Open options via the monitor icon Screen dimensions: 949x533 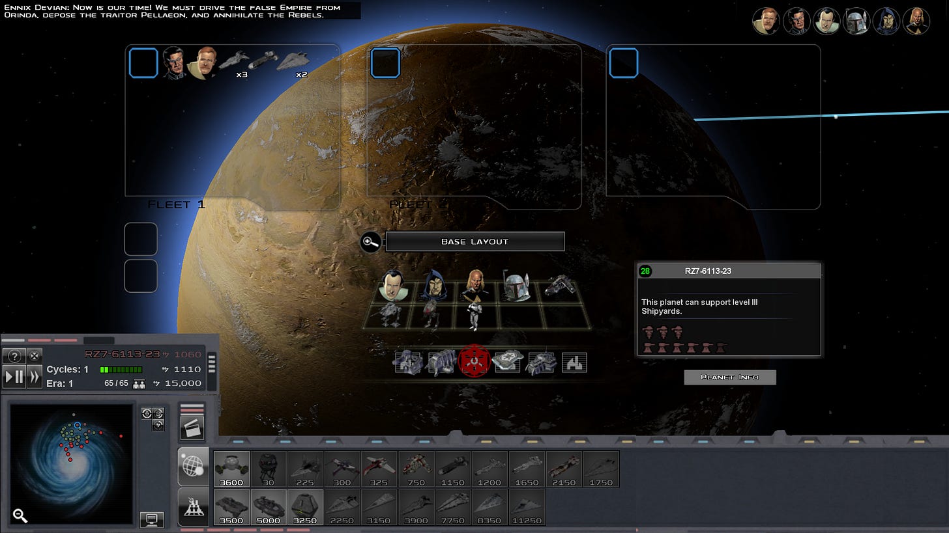point(152,519)
